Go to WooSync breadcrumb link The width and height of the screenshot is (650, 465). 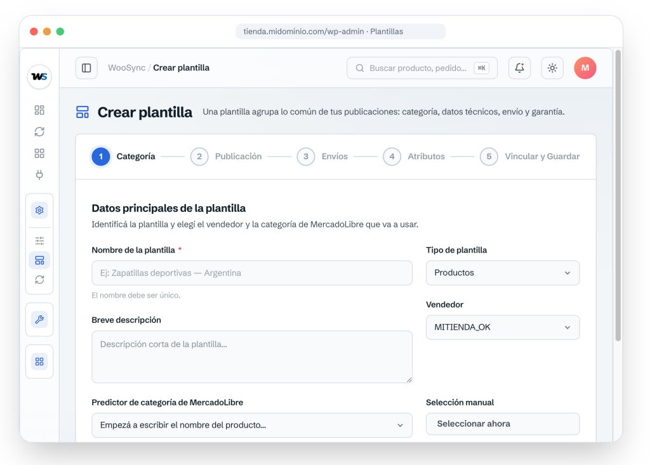pos(127,67)
